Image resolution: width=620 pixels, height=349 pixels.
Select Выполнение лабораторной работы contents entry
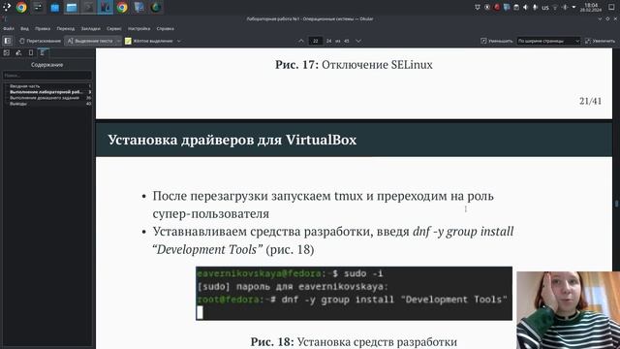pos(46,92)
